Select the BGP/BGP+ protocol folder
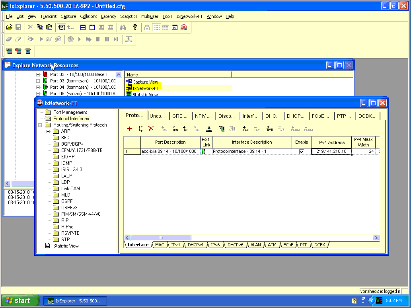Screen dimensions: 411x308 72,144
